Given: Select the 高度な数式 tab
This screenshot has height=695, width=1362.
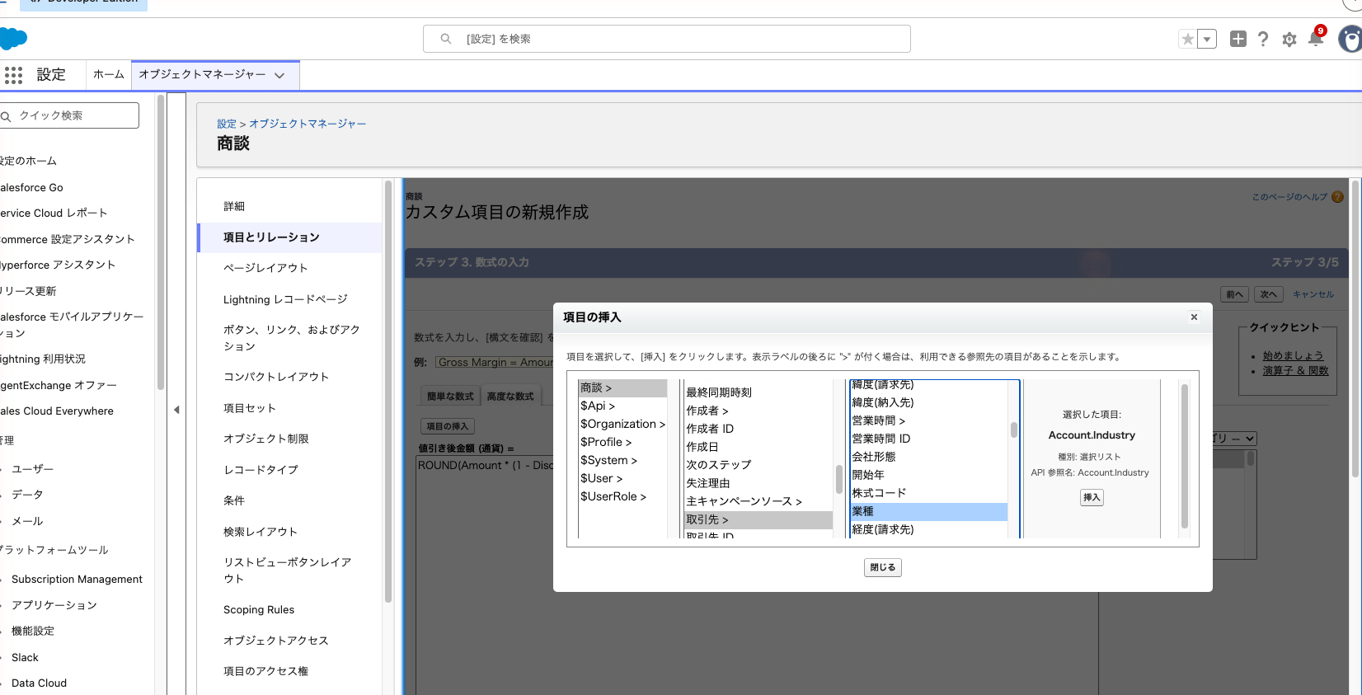Looking at the screenshot, I should pyautogui.click(x=510, y=397).
